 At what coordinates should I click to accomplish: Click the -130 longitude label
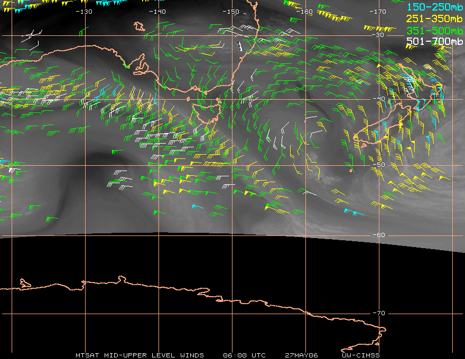point(84,12)
